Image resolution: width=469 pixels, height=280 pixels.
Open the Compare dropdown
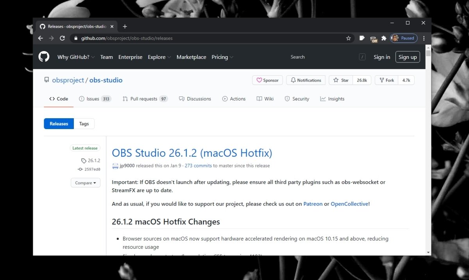(x=86, y=183)
